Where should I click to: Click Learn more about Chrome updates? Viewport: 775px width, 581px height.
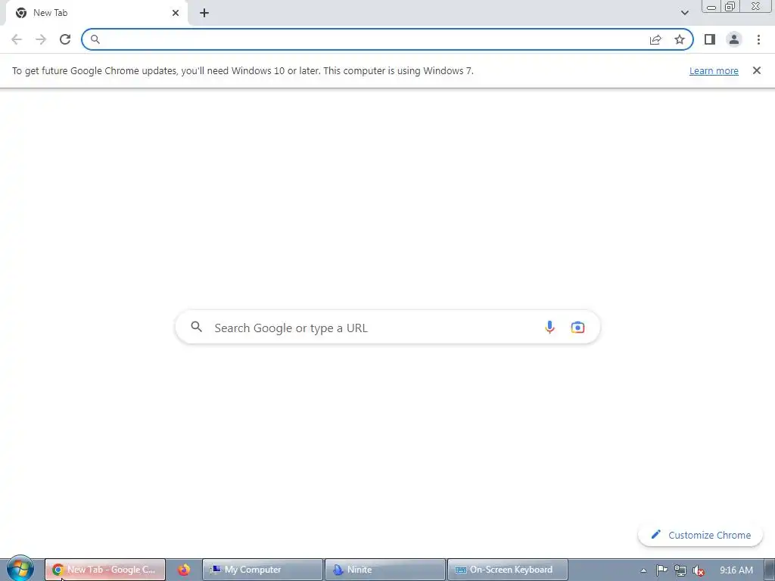pyautogui.click(x=714, y=70)
